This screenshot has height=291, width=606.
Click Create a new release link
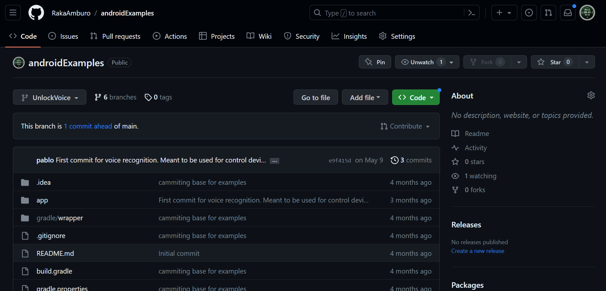478,251
